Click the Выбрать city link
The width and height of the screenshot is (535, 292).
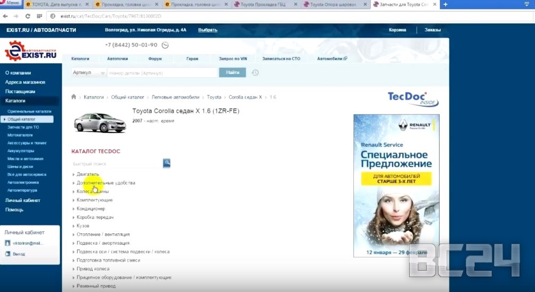click(x=207, y=30)
